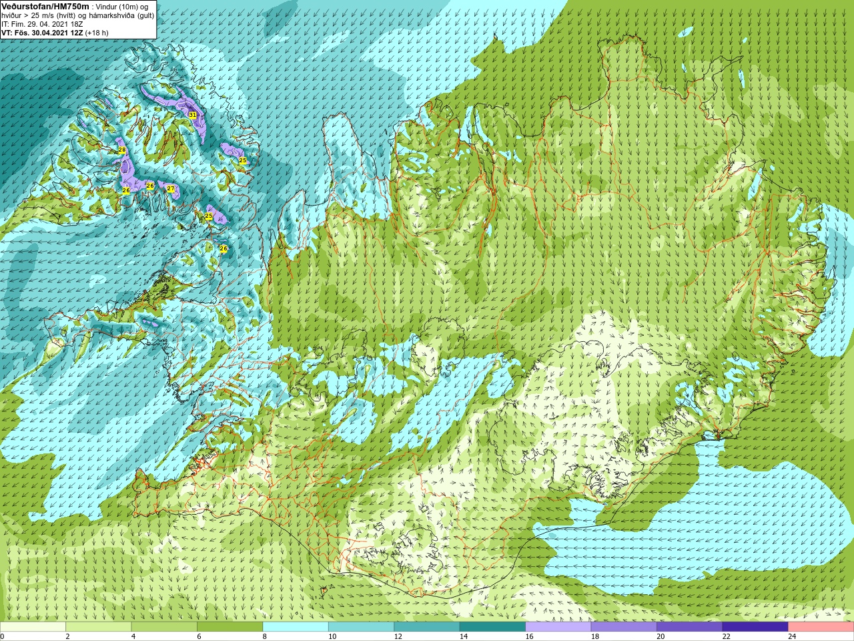Select the pink above-24 m/s legend swatch
854x641 pixels.
821,627
